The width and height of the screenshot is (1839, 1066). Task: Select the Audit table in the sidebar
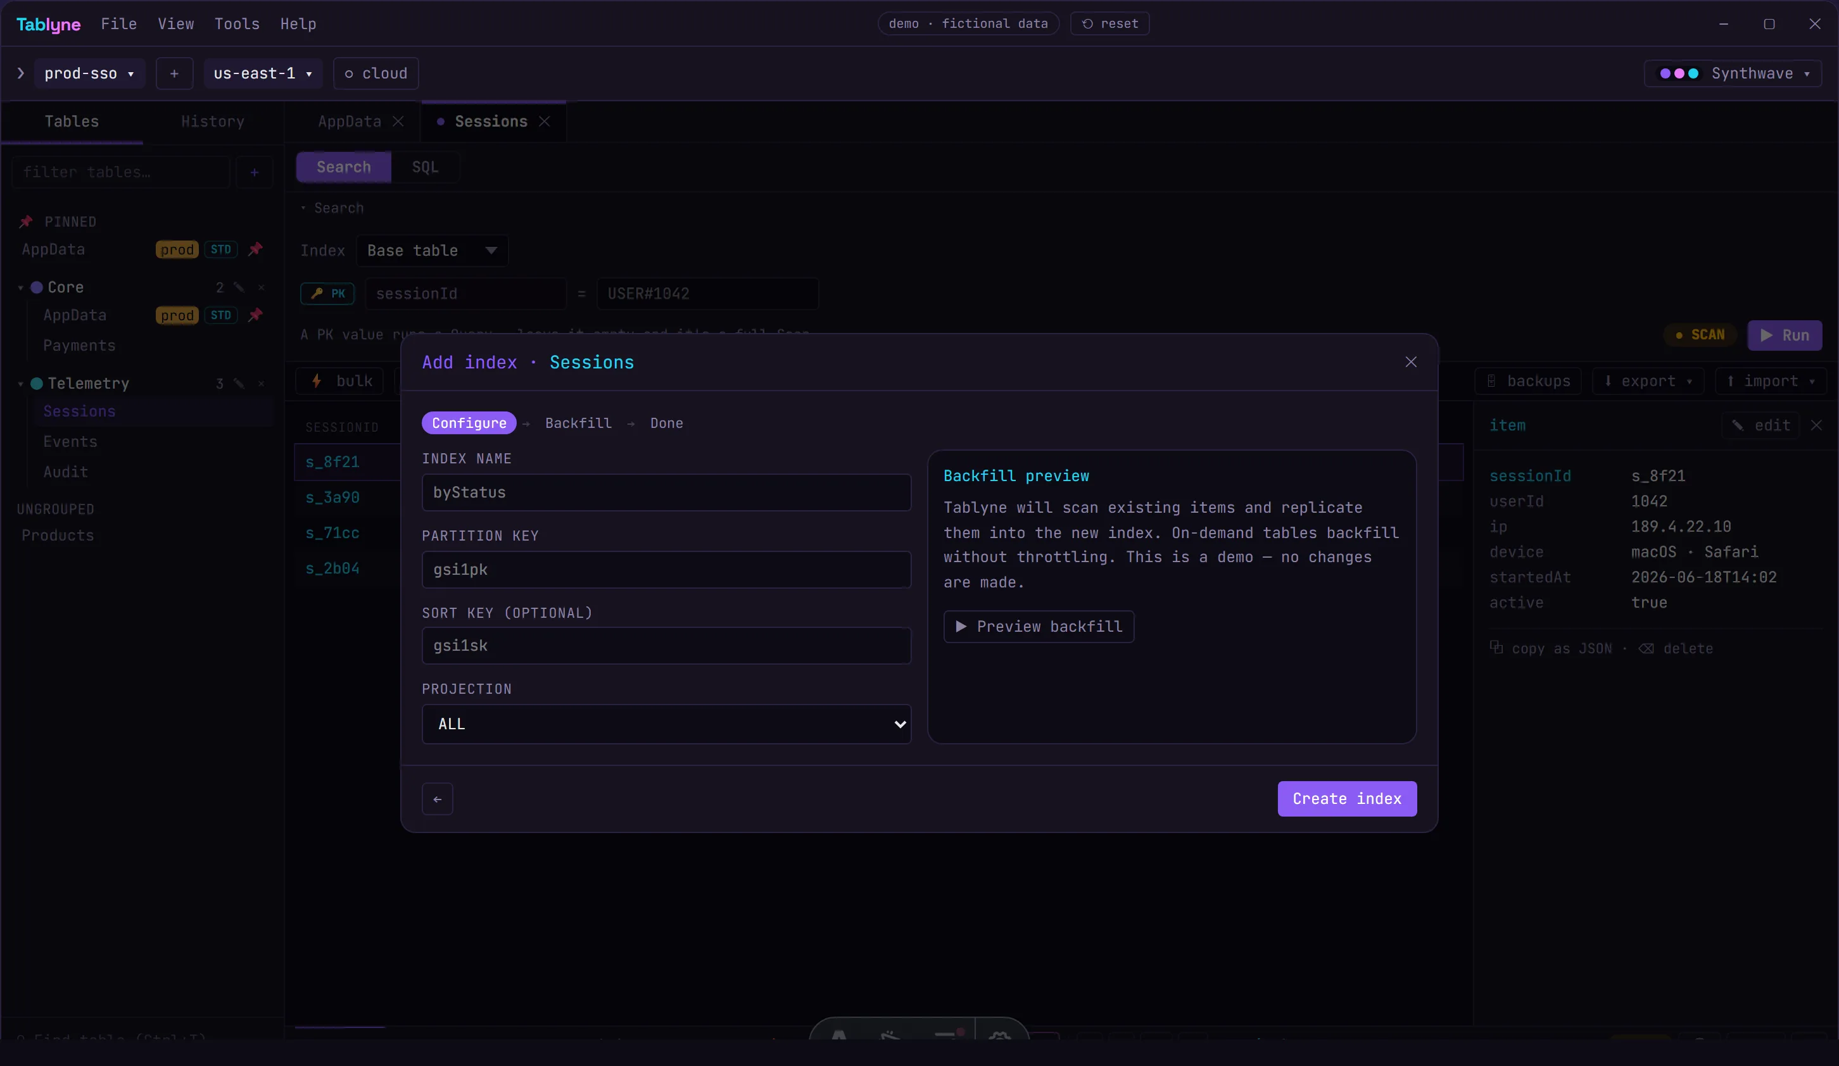66,472
